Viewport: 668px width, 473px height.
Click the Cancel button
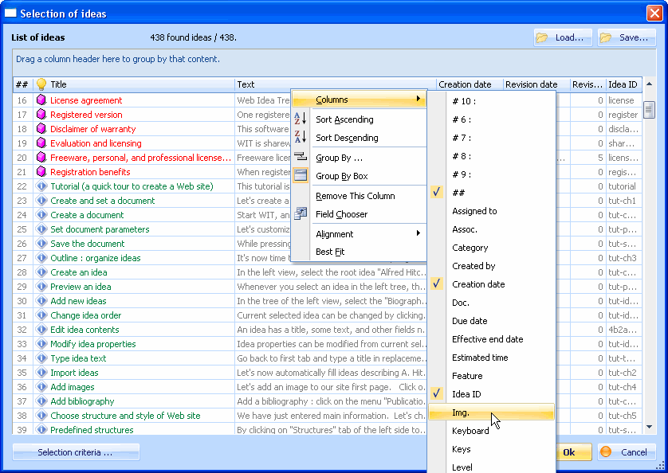[x=627, y=451]
